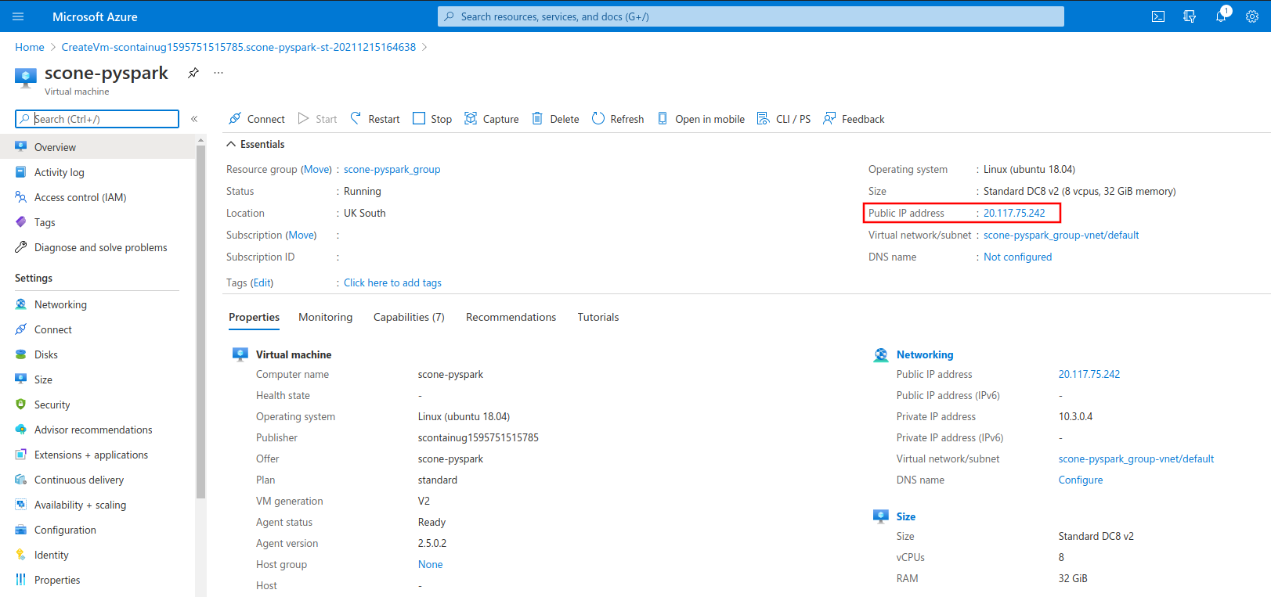Pin scone-pyspark to the dashboard

(193, 73)
